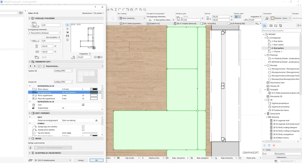Go to previous sofa parameter page
Image resolution: width=302 pixels, height=163 pixels.
click(x=30, y=66)
